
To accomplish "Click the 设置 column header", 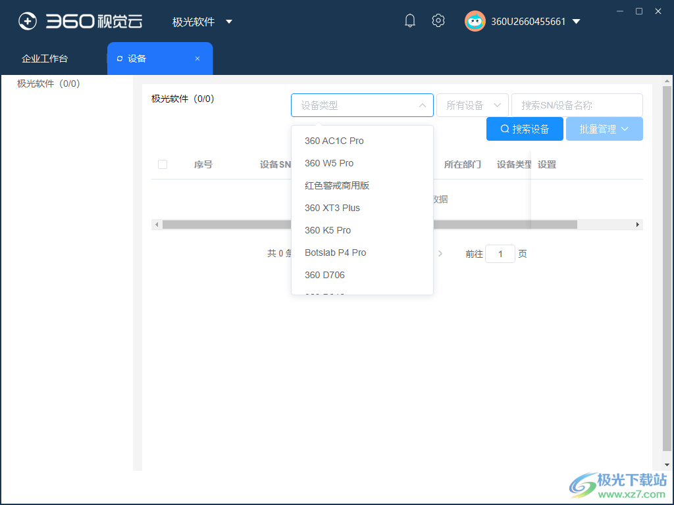I will click(547, 164).
